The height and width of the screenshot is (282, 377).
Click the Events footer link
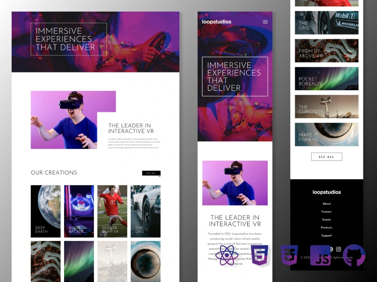(x=326, y=219)
